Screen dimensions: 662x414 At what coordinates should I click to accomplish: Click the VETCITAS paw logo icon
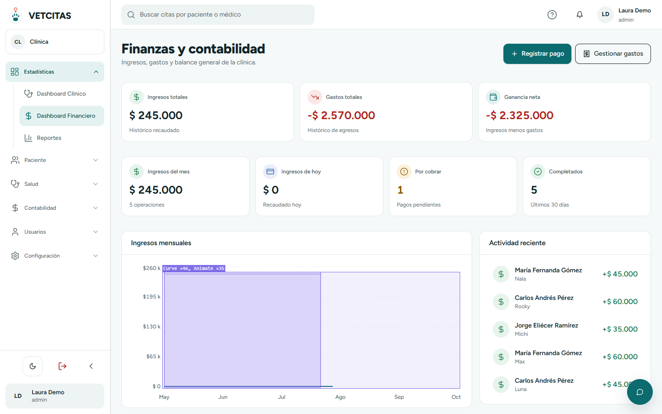(x=16, y=15)
